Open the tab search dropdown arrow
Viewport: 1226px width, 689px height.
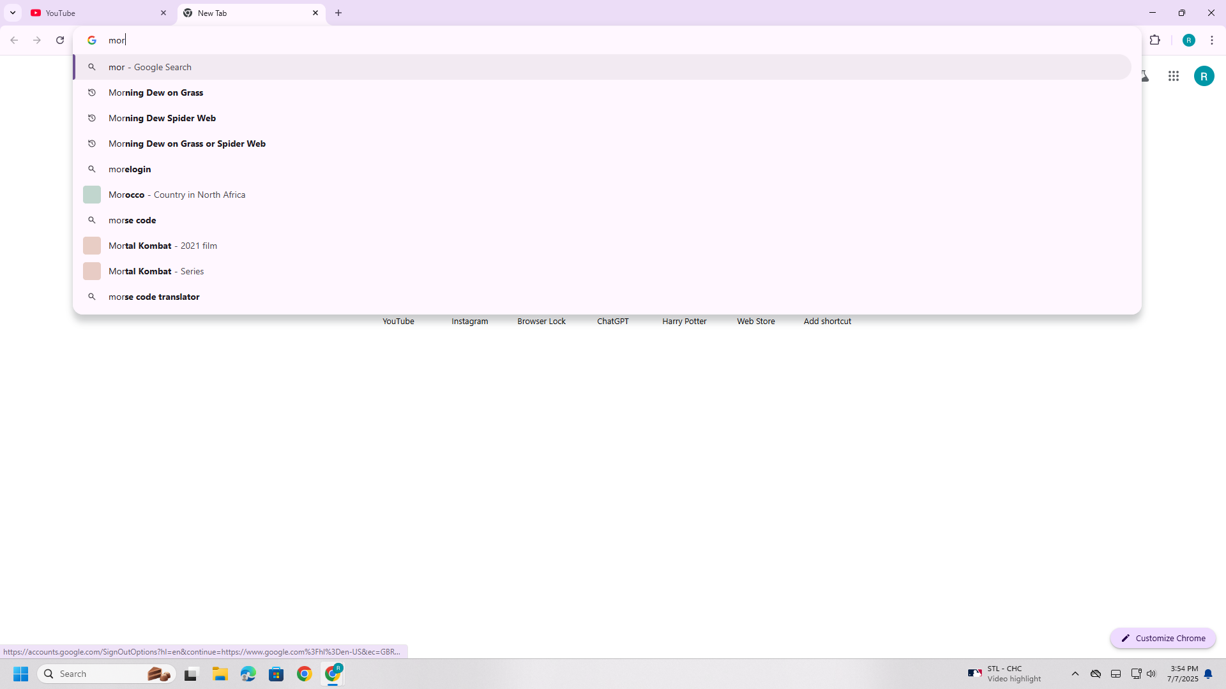pyautogui.click(x=13, y=13)
